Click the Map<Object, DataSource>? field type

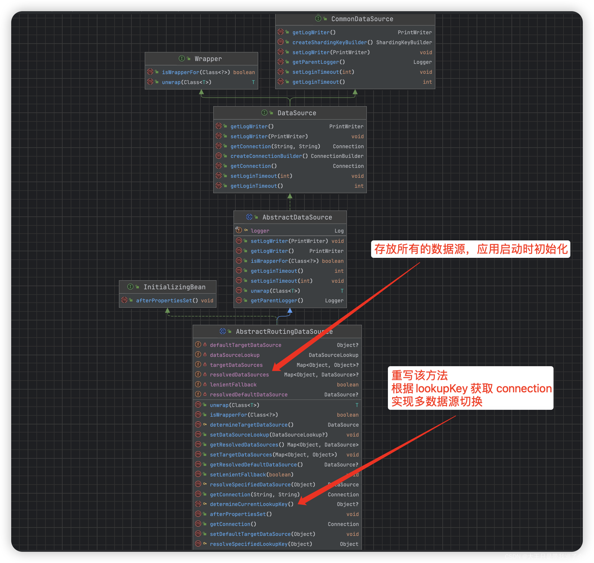click(x=321, y=375)
